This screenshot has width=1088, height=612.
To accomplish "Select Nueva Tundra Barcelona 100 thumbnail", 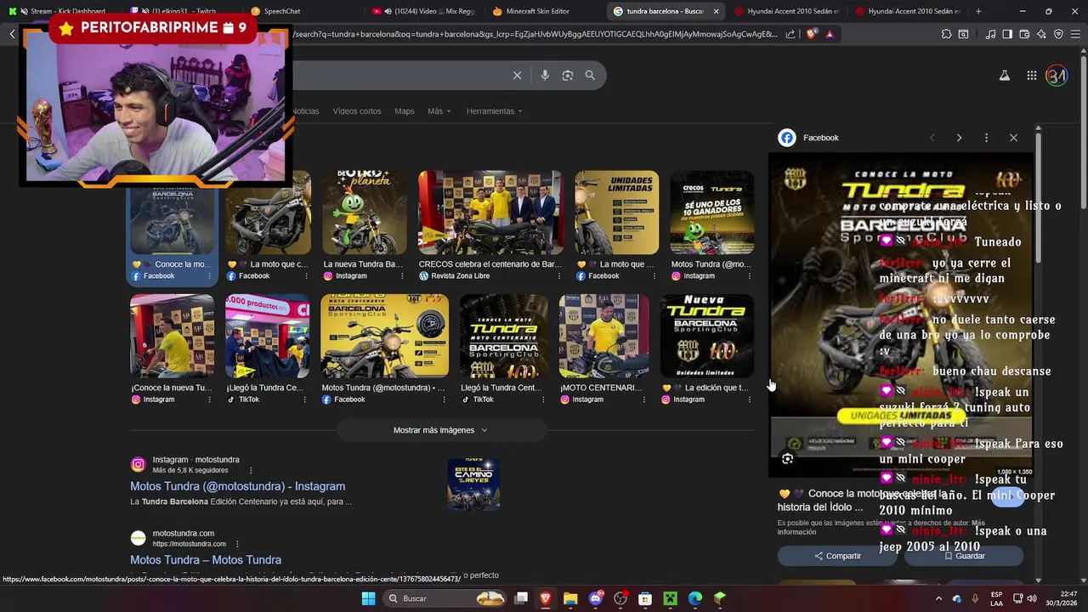I will 707,336.
